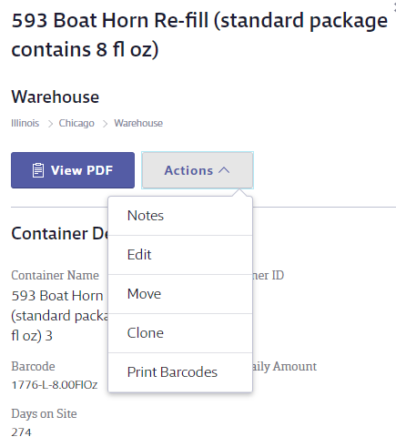The height and width of the screenshot is (447, 396).
Task: Click the Container Name field label
Action: [x=56, y=275]
